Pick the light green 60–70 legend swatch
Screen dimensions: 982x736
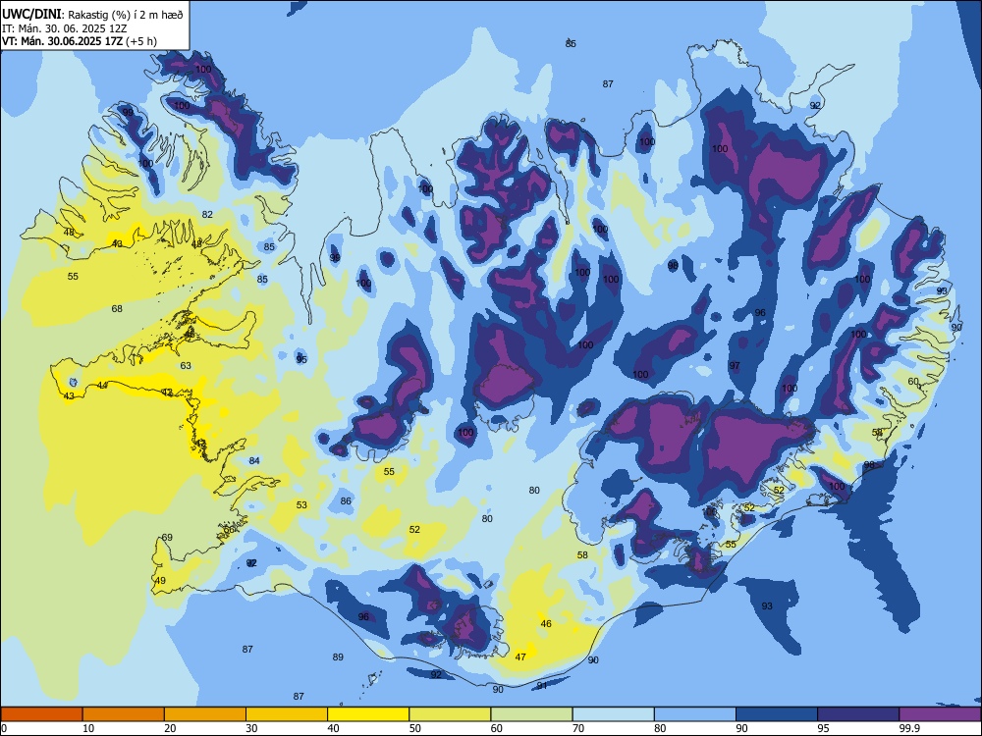pos(531,714)
